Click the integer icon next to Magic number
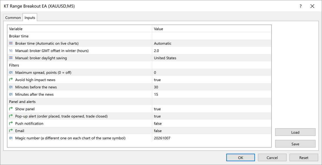Viewport: 322px width, 165px height. click(x=11, y=138)
